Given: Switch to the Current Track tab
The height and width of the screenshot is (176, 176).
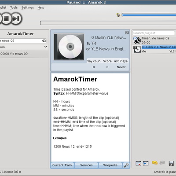Looking at the screenshot, I should (x=62, y=165).
